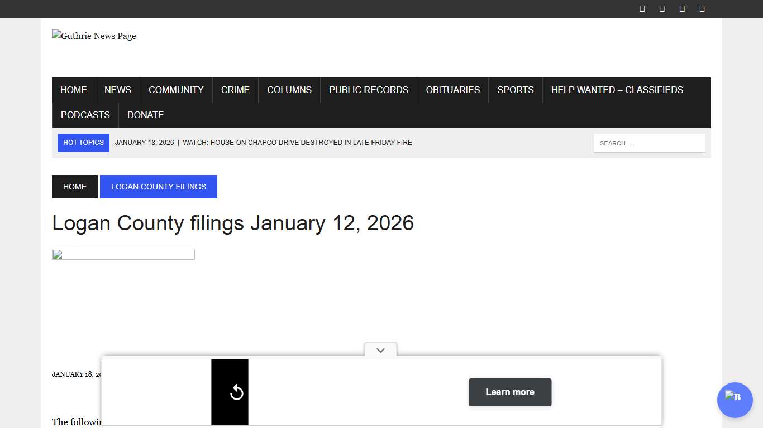This screenshot has height=428, width=763.
Task: Expand the ad panel with the chevron arrow
Action: 380,350
